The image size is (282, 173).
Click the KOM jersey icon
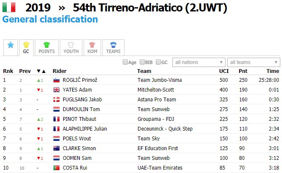click(92, 45)
